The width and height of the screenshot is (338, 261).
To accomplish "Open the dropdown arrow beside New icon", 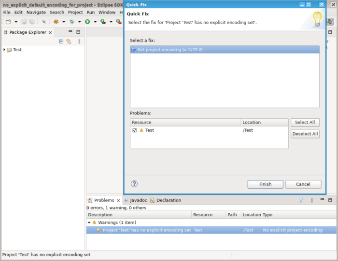I will tap(16, 22).
